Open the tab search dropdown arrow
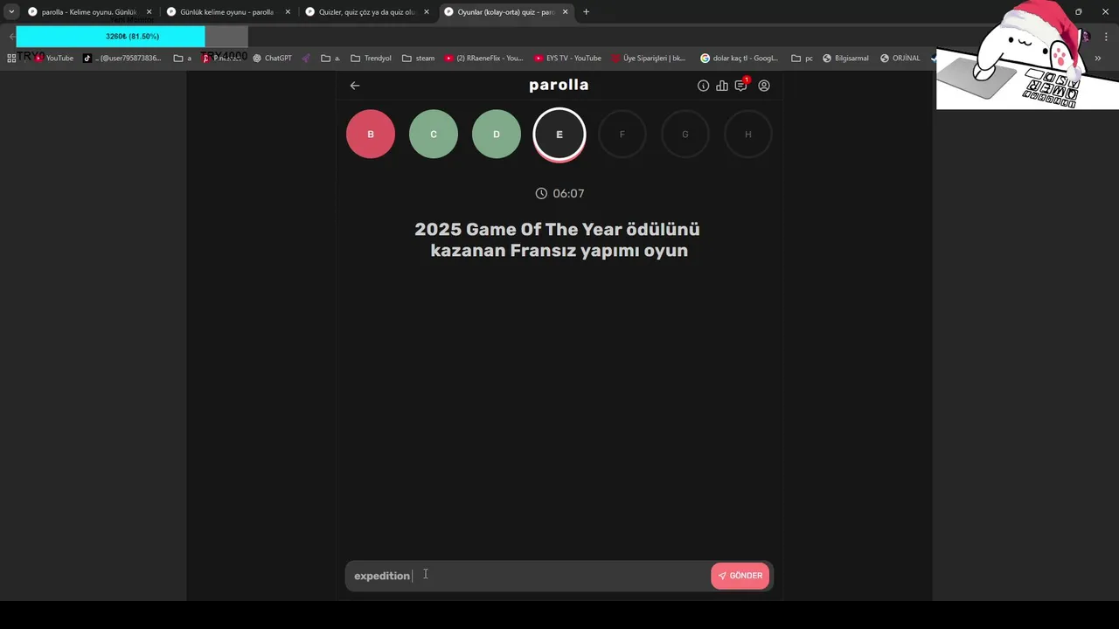The width and height of the screenshot is (1119, 629). click(x=11, y=12)
